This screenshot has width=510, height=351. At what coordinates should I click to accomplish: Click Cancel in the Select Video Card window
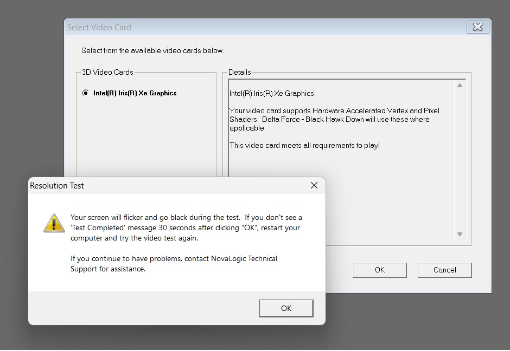click(x=445, y=270)
